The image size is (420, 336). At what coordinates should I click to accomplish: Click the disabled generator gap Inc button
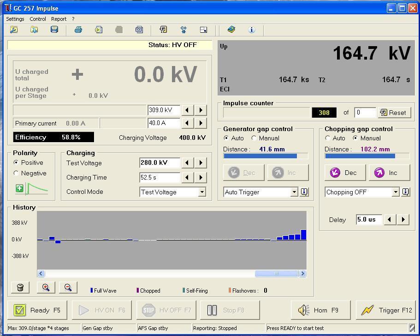(x=288, y=173)
